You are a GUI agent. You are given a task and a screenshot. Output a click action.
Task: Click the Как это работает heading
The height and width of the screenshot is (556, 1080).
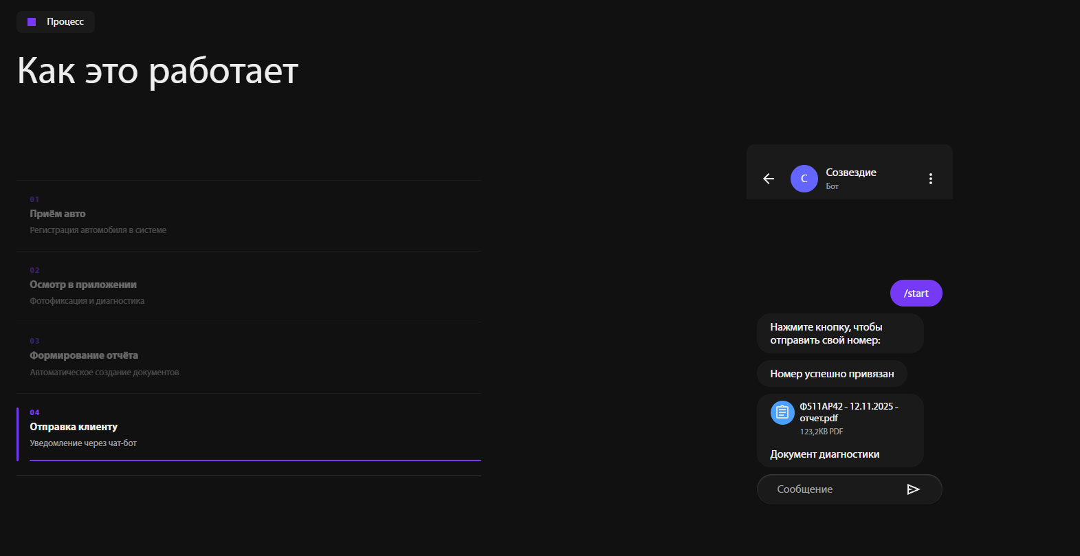[158, 71]
